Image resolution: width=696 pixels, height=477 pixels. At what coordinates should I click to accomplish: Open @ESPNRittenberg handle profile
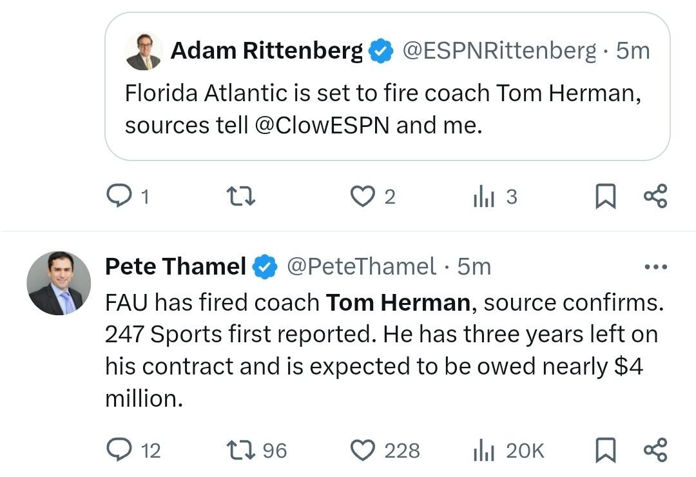499,51
